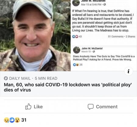Image resolution: width=137 pixels, height=127 pixels.
Task: Click the wow reaction emoji
Action: point(17,120)
